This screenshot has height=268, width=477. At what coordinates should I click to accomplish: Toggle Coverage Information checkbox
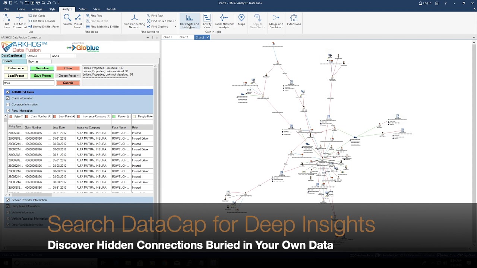8,104
